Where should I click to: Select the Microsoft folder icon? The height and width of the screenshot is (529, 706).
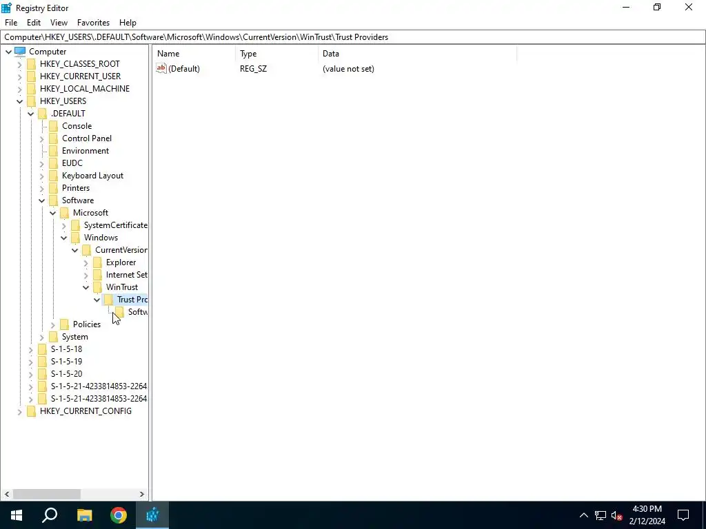pyautogui.click(x=64, y=213)
